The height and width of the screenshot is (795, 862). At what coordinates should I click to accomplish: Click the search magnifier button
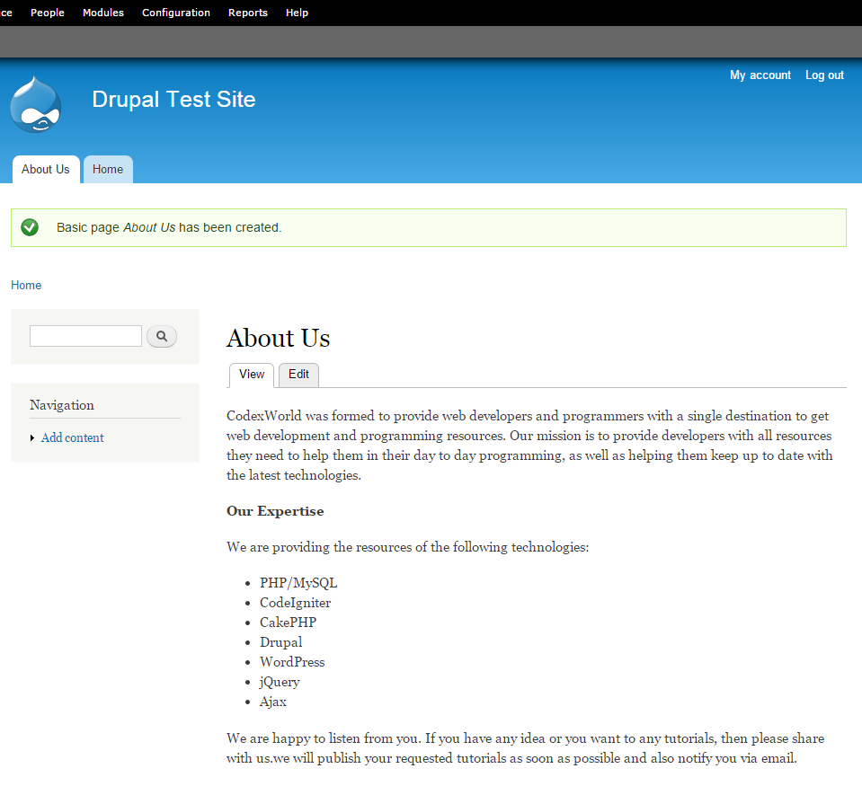click(x=162, y=336)
